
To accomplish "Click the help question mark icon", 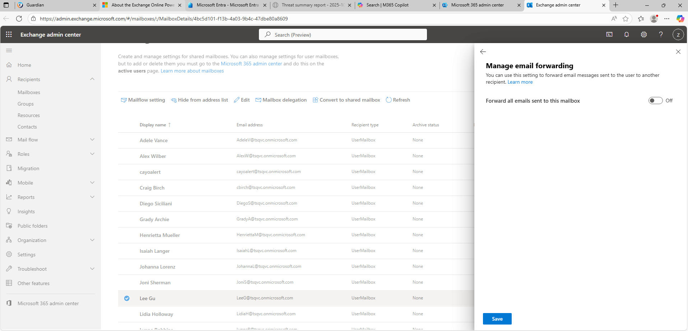I will (x=661, y=34).
